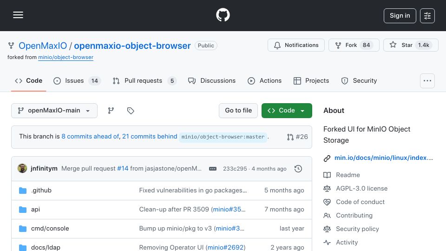Open the minio#35 link in api row
Screen dimensions: 446x251
click(229, 210)
